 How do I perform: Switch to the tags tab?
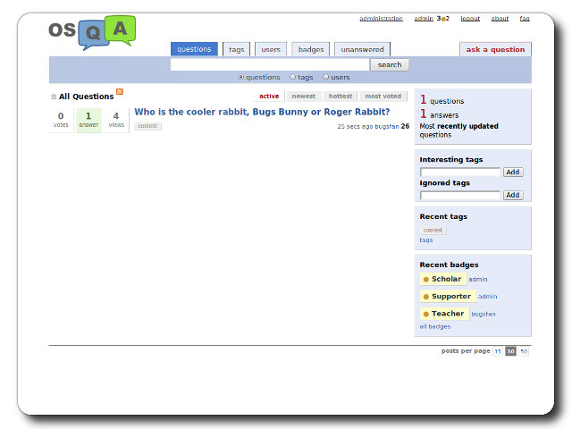(237, 50)
